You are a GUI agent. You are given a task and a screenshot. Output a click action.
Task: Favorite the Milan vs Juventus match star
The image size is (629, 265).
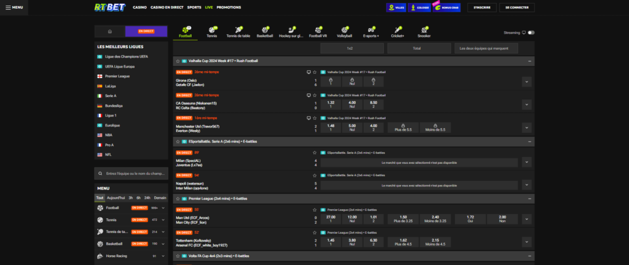point(314,153)
